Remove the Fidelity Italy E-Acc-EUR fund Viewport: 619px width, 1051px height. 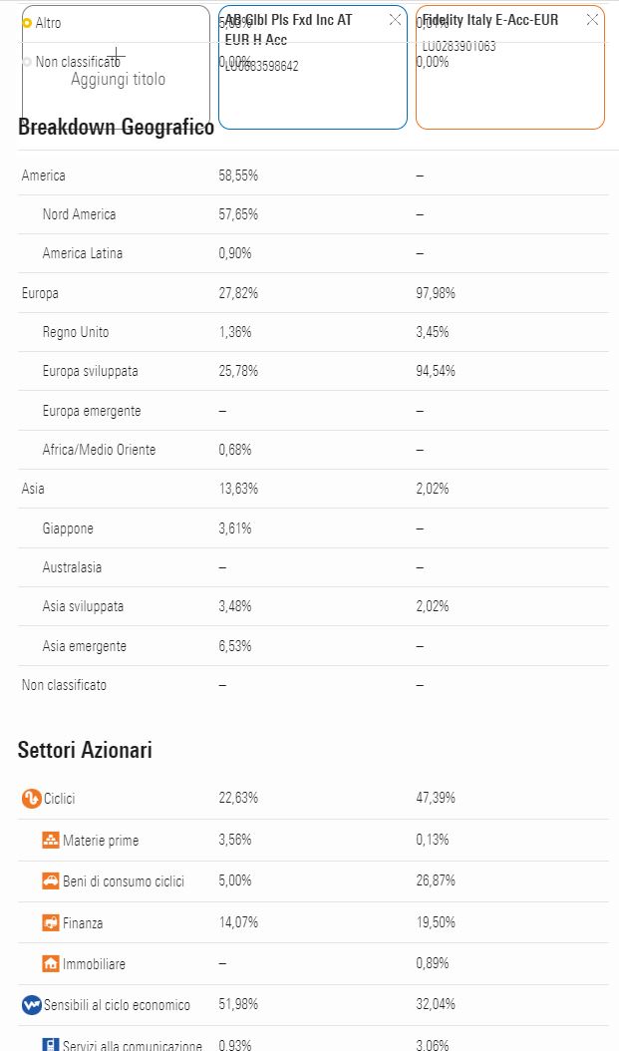(x=592, y=20)
